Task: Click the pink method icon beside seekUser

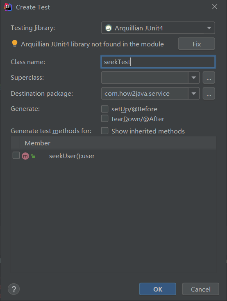Action: tap(25, 156)
